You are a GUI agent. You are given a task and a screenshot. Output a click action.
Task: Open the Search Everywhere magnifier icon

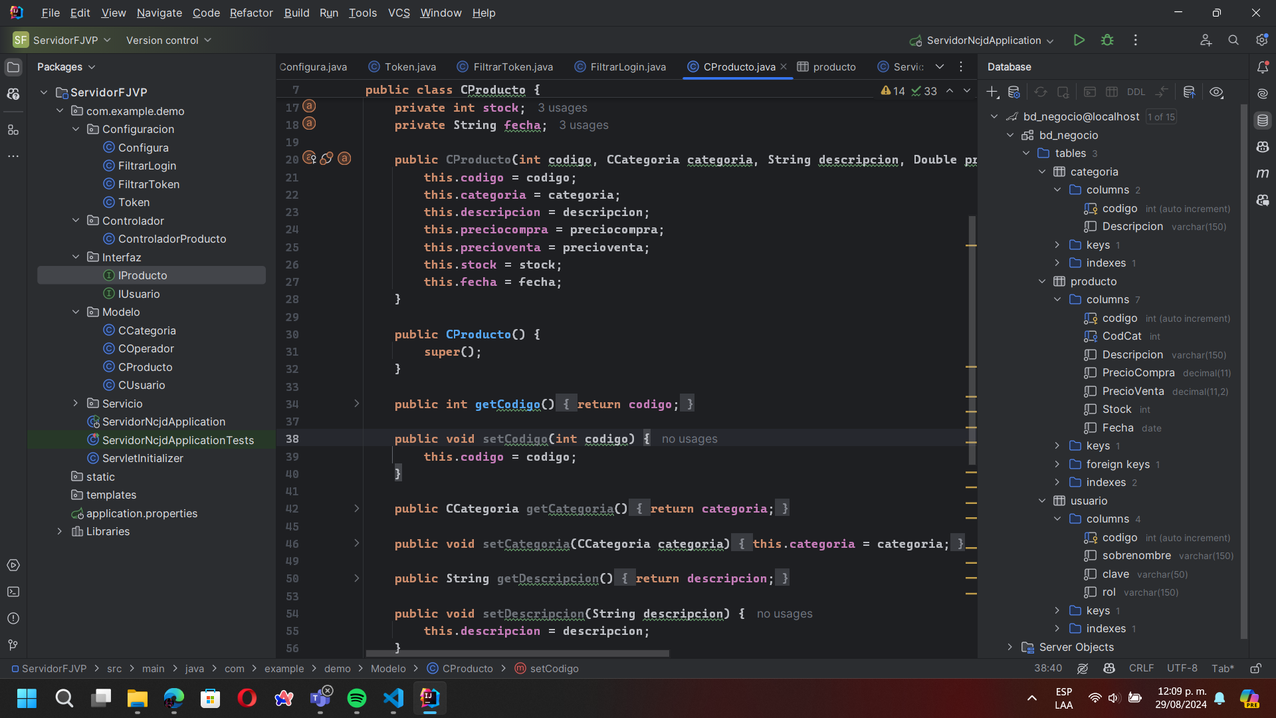pos(1233,40)
